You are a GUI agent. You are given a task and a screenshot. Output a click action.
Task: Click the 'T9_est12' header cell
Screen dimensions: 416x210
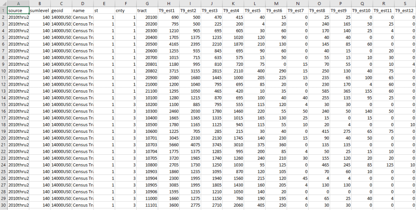[x=405, y=10]
